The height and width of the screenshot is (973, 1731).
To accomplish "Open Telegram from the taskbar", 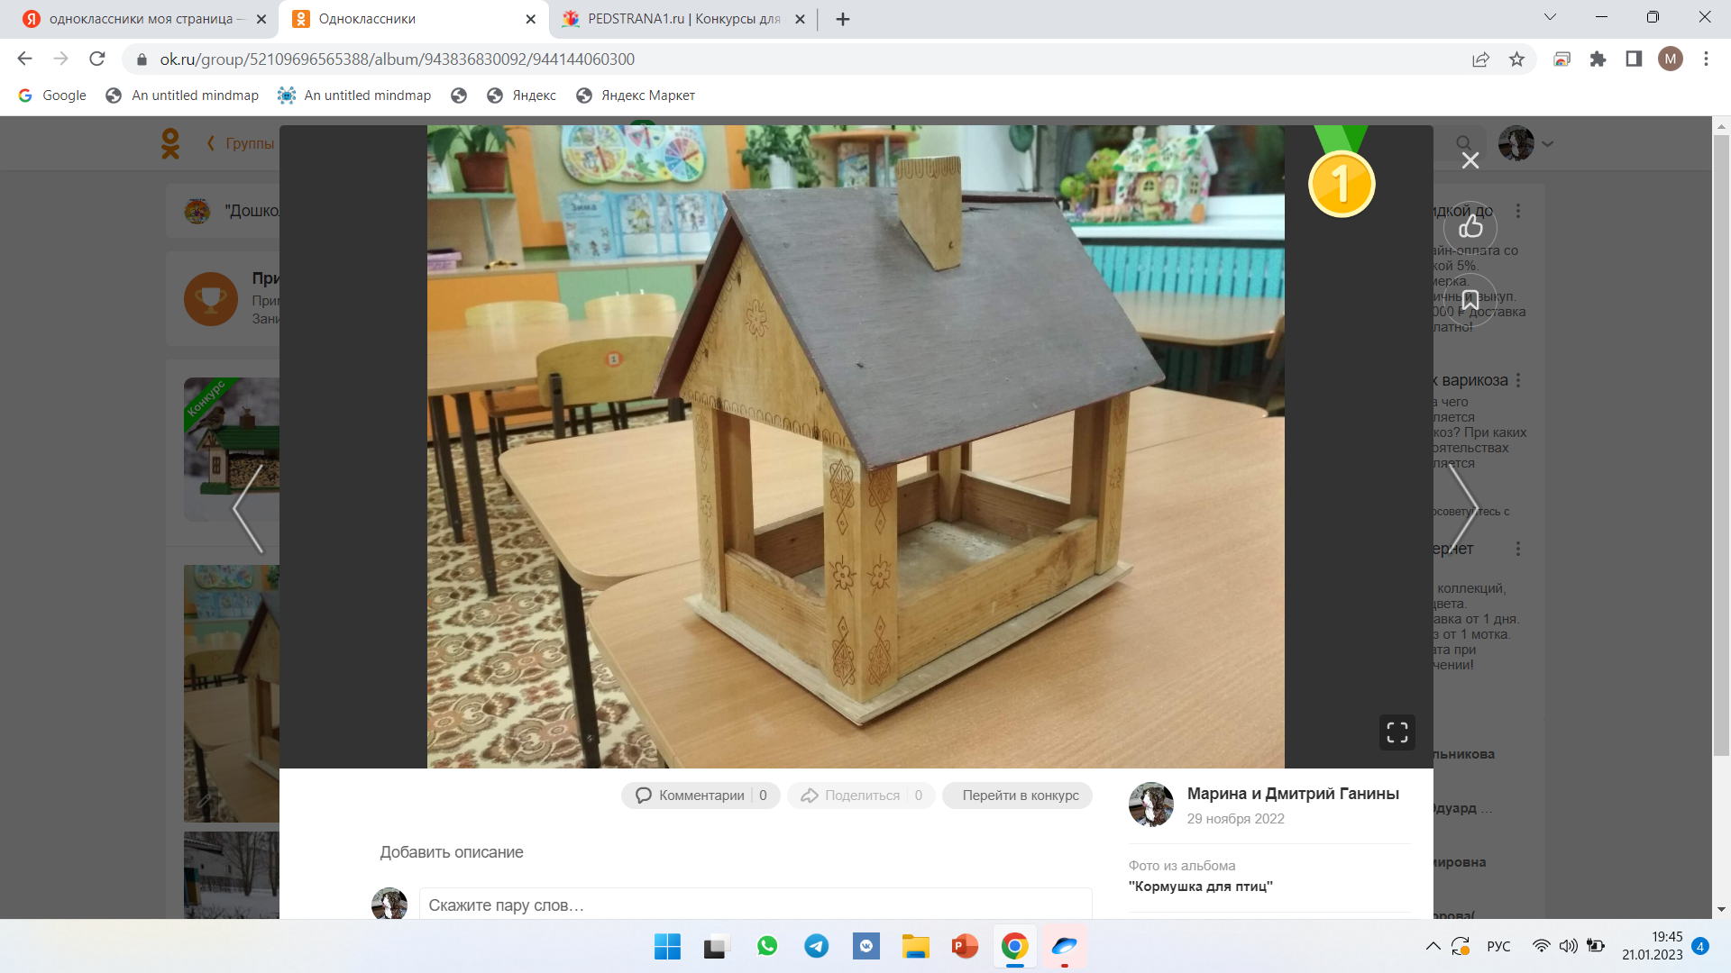I will [x=817, y=946].
